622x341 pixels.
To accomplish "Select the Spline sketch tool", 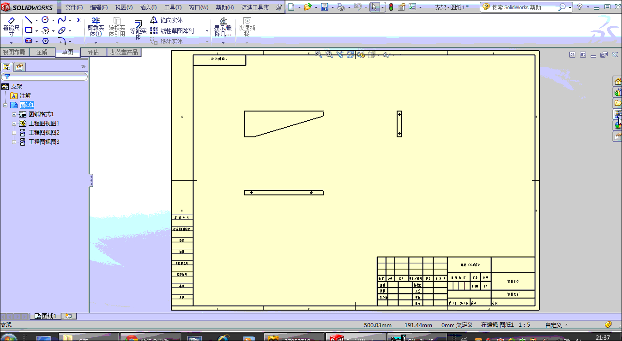I will pyautogui.click(x=62, y=20).
